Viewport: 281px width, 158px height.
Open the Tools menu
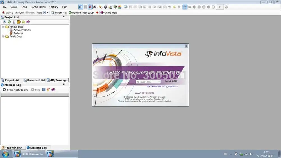coord(24,7)
